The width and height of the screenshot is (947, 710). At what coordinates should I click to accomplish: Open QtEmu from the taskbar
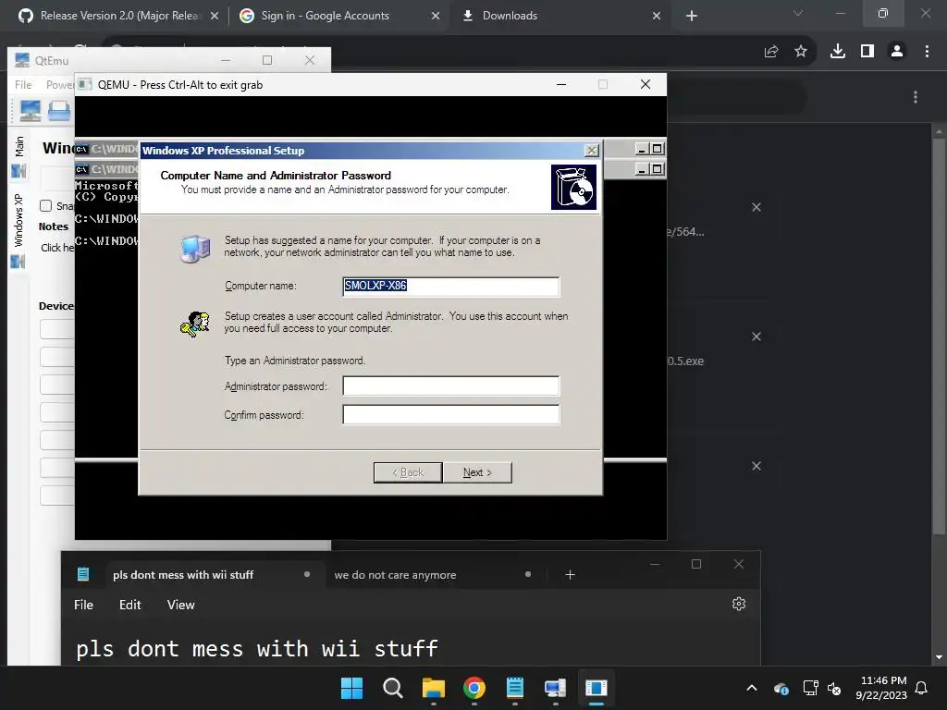pyautogui.click(x=555, y=688)
